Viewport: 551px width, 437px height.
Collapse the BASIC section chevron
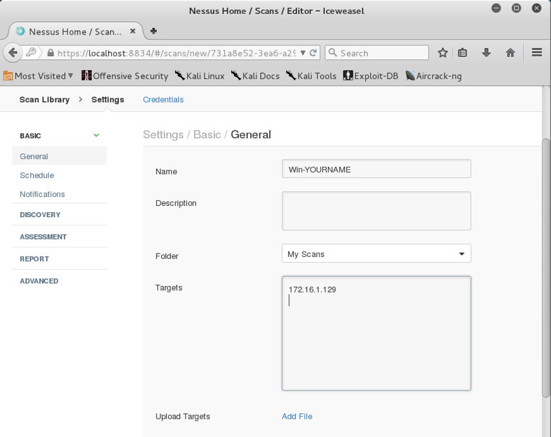(x=96, y=135)
